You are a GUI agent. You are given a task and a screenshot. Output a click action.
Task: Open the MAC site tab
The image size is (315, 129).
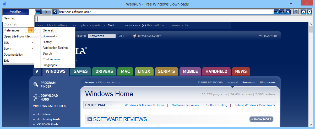point(125,71)
